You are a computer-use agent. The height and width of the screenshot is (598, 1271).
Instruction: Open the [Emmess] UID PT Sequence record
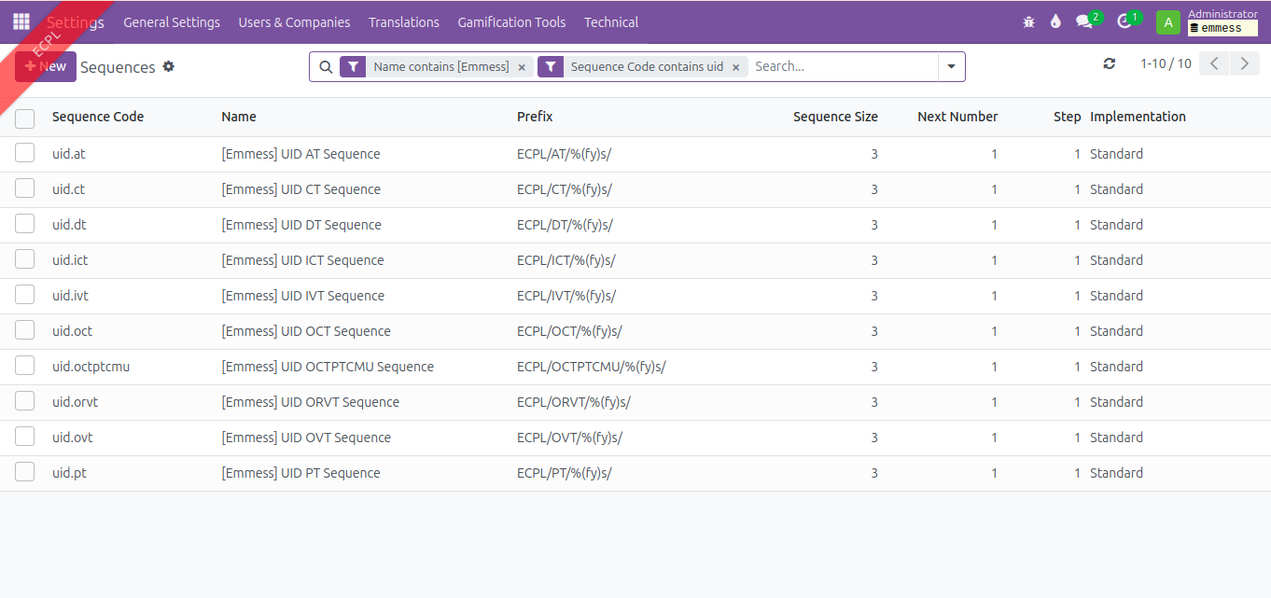pyautogui.click(x=300, y=473)
